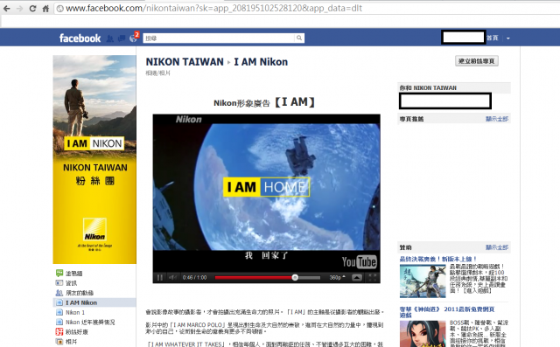560x347 pixels.
Task: Click the facebook logo
Action: [80, 38]
